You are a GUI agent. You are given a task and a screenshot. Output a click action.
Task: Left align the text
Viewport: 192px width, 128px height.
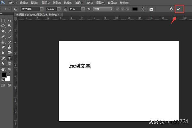point(118,9)
